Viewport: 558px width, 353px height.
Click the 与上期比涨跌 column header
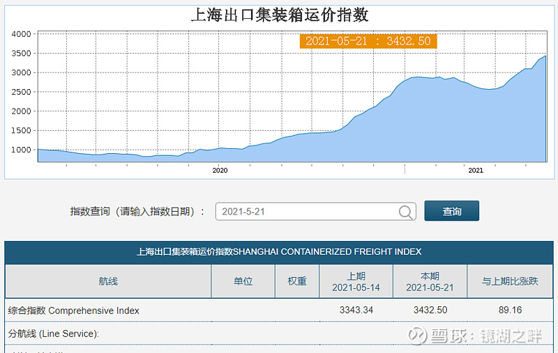click(510, 281)
